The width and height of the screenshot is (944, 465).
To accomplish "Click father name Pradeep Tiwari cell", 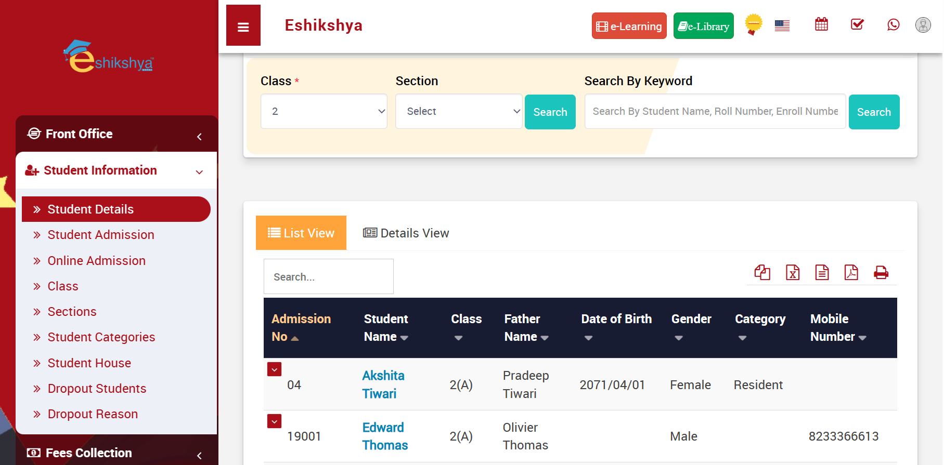I will [526, 384].
